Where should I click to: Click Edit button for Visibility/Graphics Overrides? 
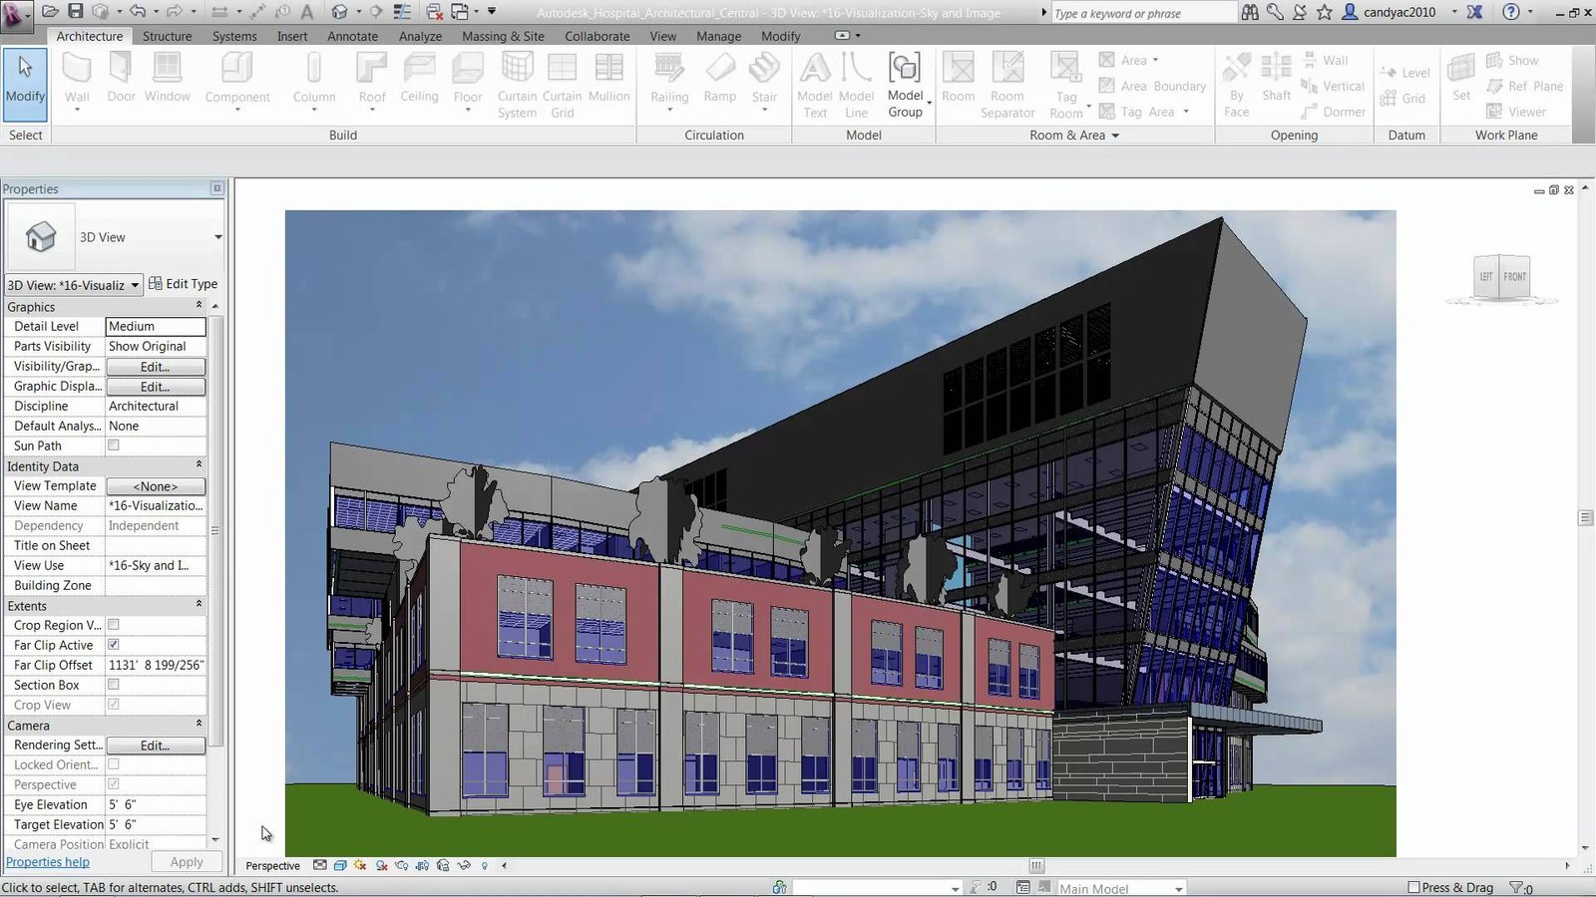[156, 367]
